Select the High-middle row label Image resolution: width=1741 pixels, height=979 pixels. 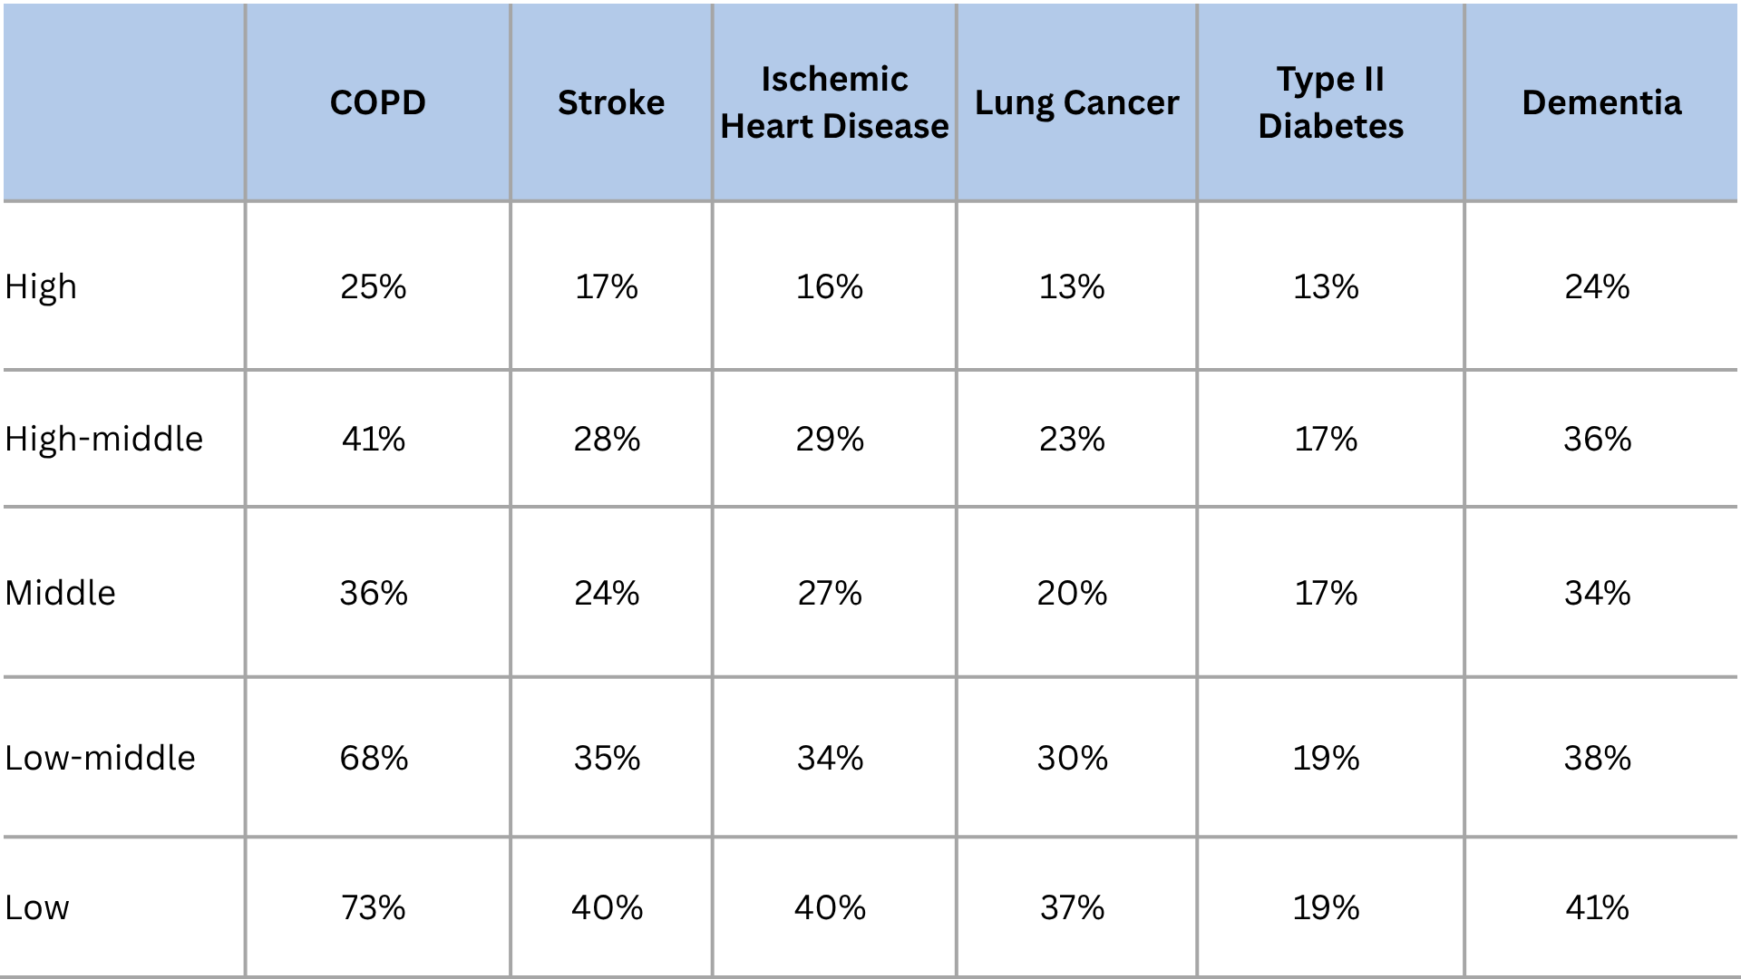click(x=103, y=439)
